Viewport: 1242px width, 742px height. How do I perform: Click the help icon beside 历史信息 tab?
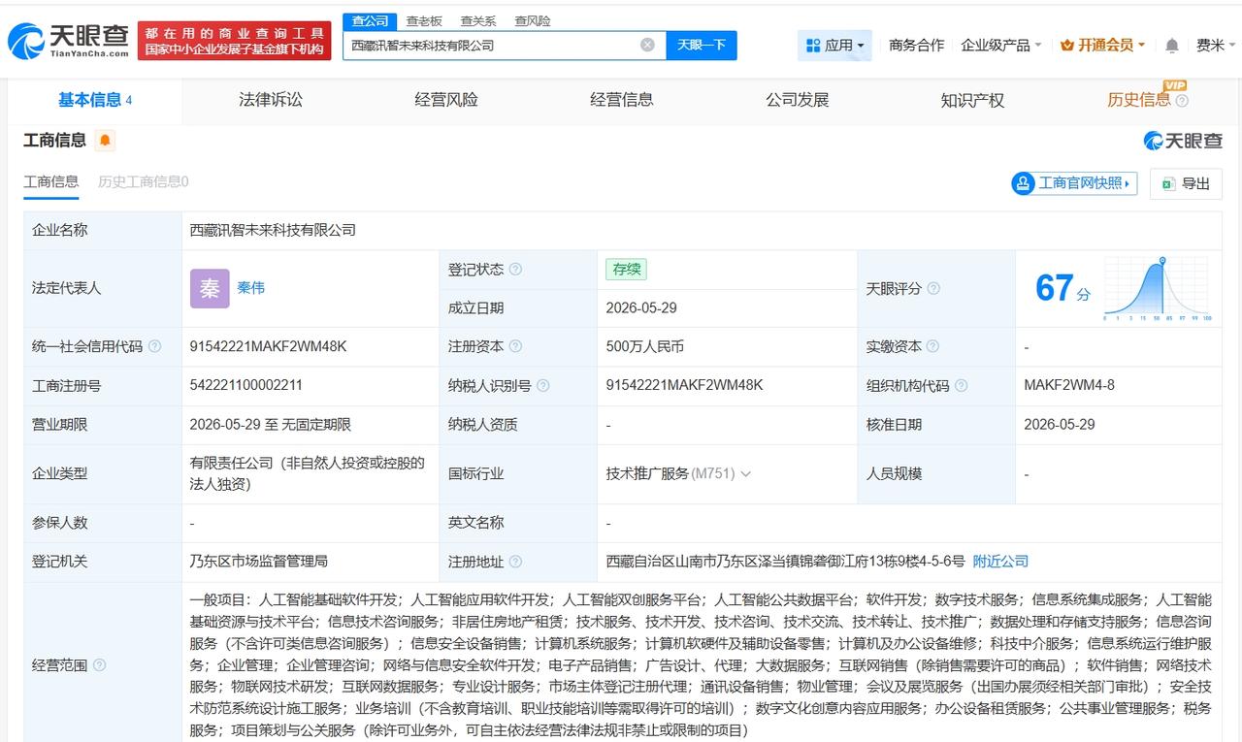click(x=1182, y=101)
